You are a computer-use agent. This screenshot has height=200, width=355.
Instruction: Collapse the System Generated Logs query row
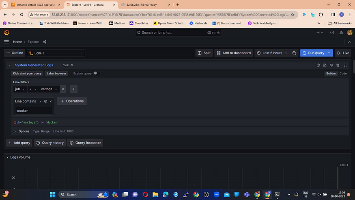coord(9,65)
